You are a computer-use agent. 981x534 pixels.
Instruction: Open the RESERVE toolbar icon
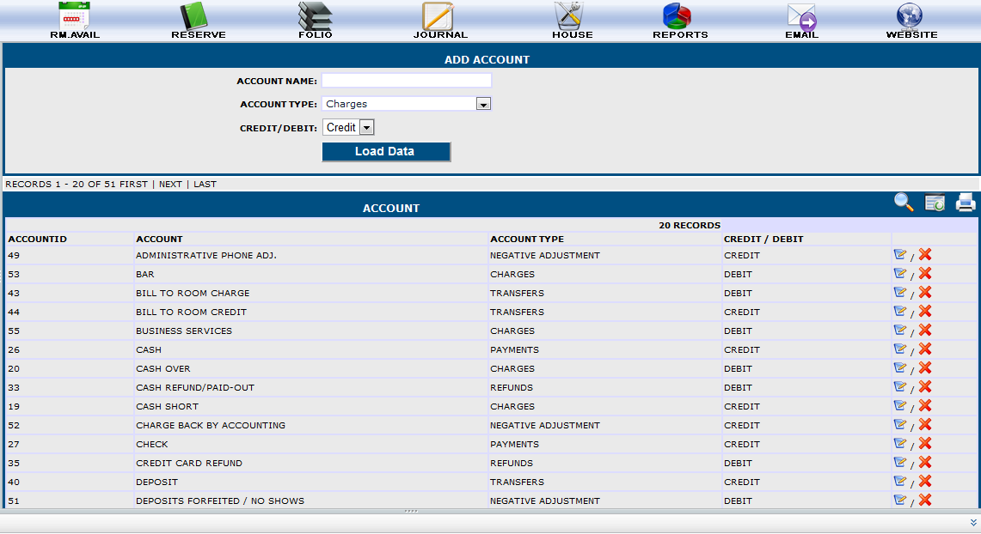coord(199,20)
